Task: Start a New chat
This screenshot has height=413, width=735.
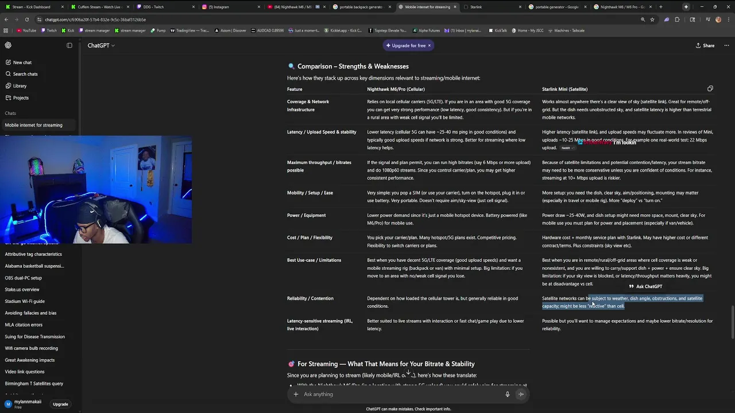Action: click(18, 62)
